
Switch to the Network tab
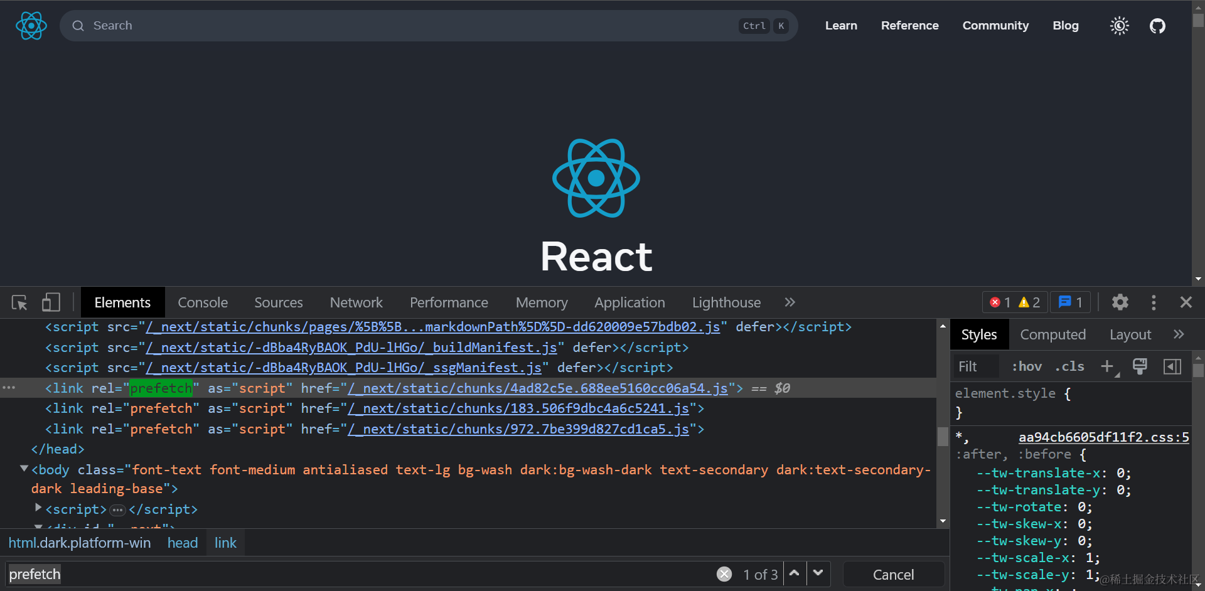click(x=356, y=302)
